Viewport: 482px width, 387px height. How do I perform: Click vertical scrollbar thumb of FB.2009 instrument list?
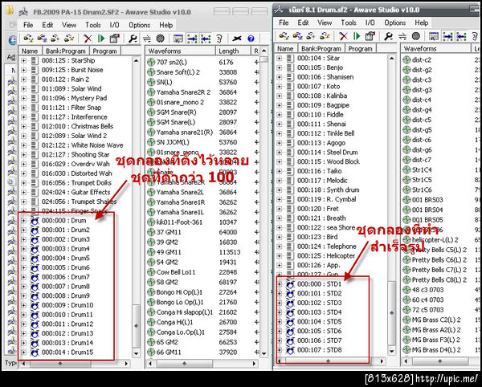[136, 325]
